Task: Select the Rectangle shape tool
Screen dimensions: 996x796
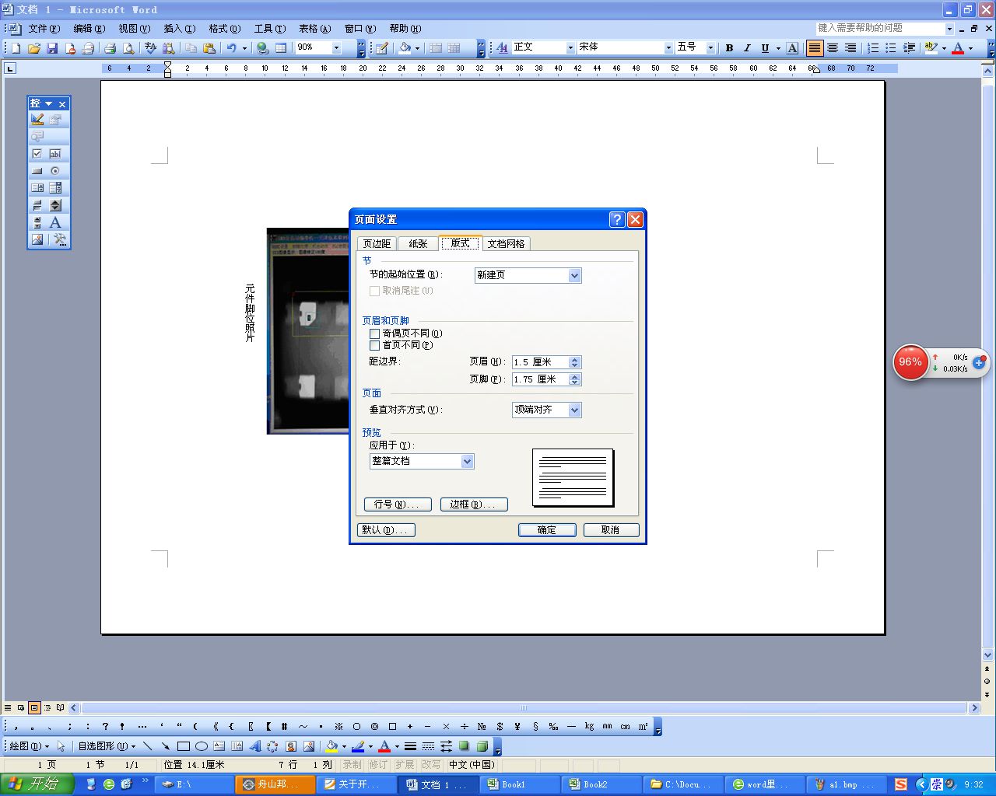Action: [184, 746]
